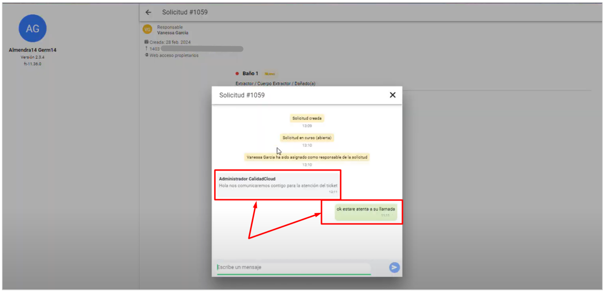Select the Nuevo status badge

(x=270, y=74)
